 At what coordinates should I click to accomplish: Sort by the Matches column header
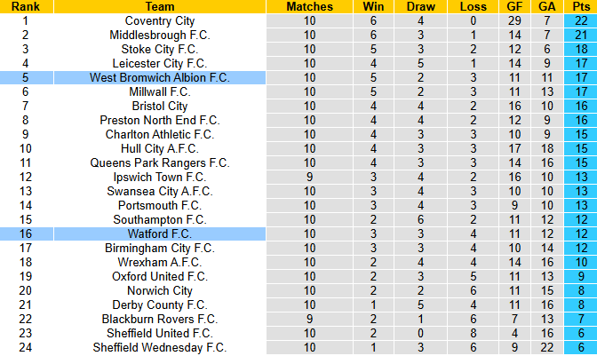310,6
